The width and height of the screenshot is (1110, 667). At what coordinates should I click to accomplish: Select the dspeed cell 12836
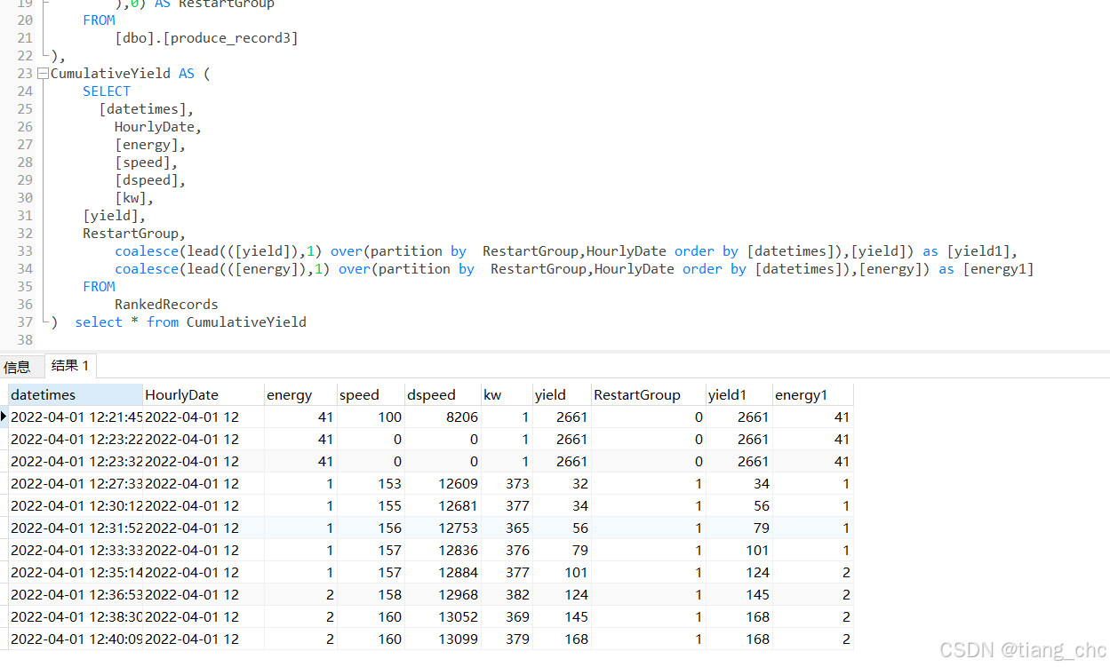pyautogui.click(x=443, y=550)
